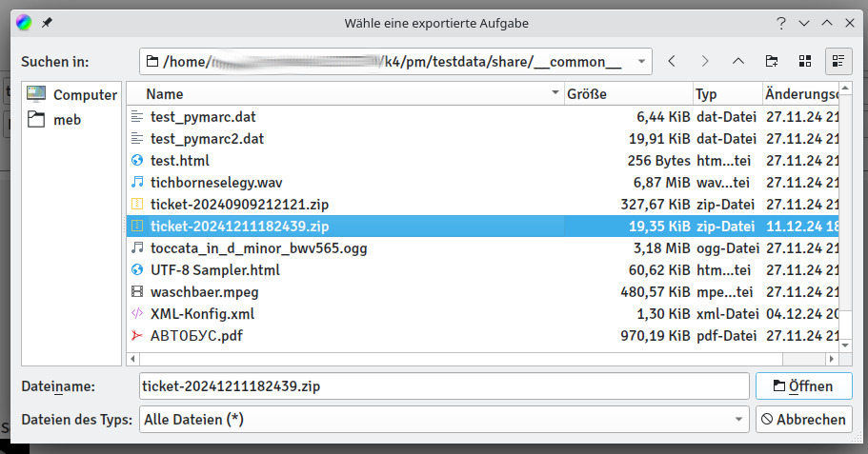Click the file icon of test_pymarc.dat
868x454 pixels.
[x=137, y=117]
